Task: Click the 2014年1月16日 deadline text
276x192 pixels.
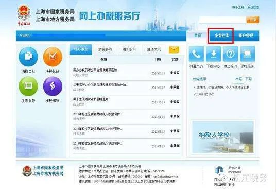Action: (204, 94)
